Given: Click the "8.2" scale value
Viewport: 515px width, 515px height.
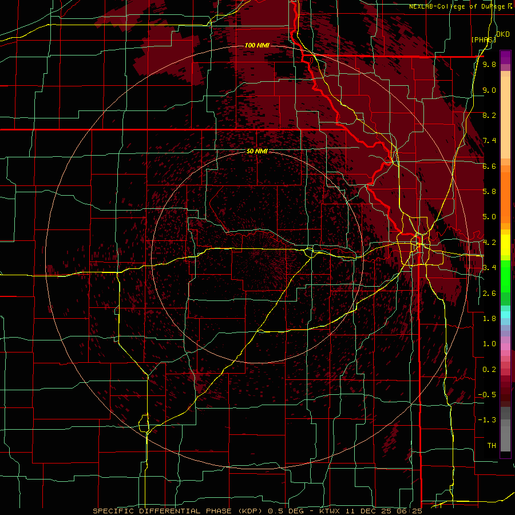Looking at the screenshot, I should coord(489,115).
